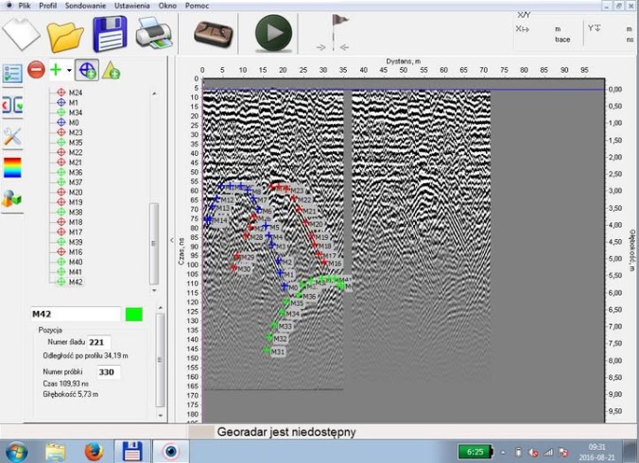The height and width of the screenshot is (463, 639).
Task: Connect the georadar device icon
Action: pos(213,34)
